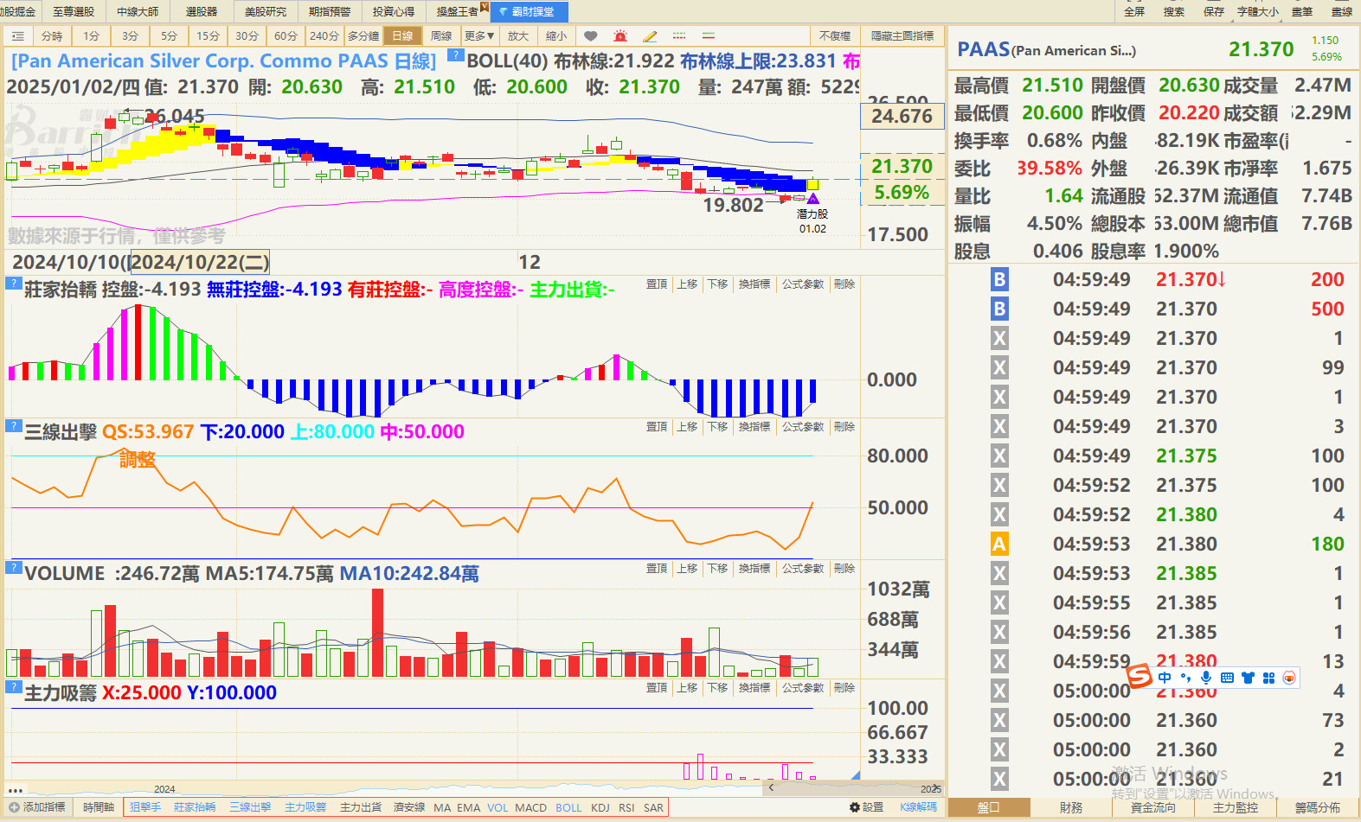Image resolution: width=1361 pixels, height=822 pixels.
Task: Select the 周線 weekly chart period
Action: [x=441, y=35]
